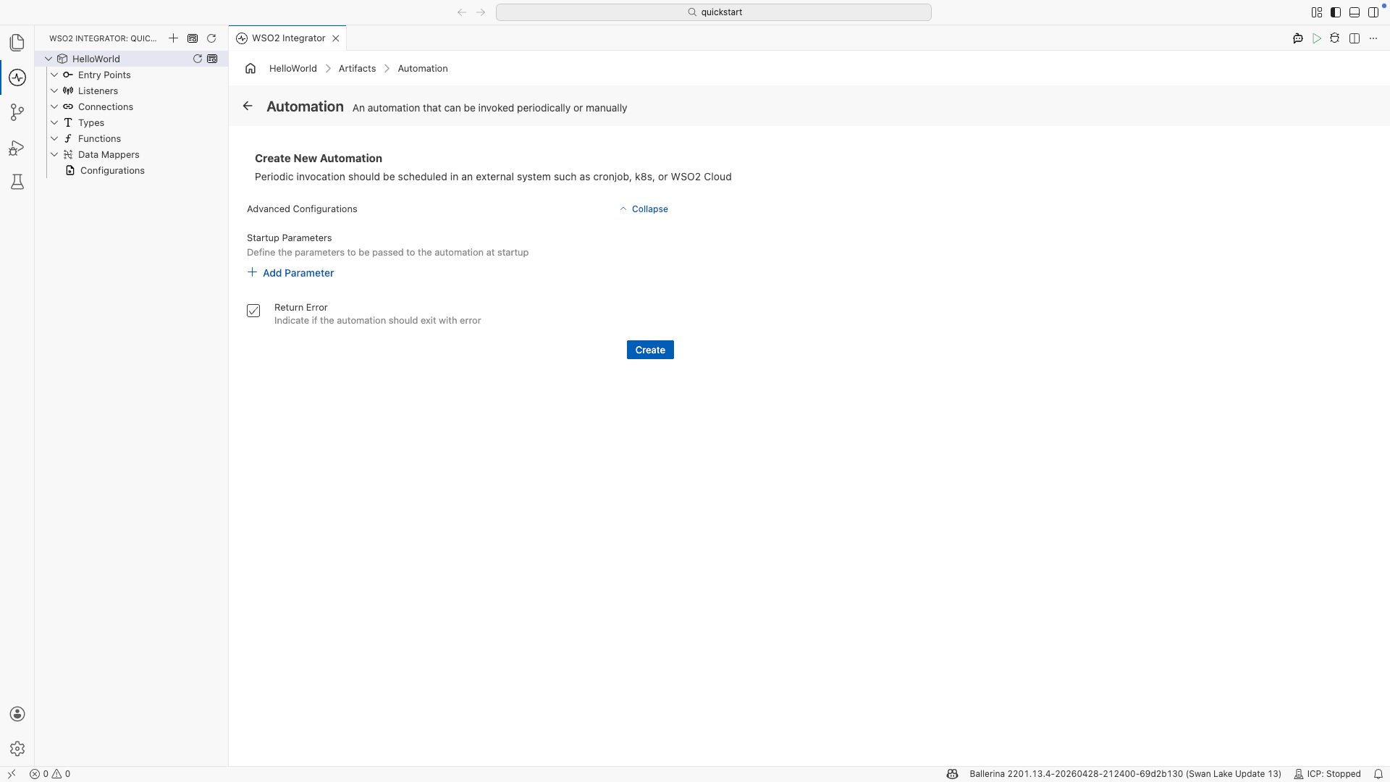Viewport: 1390px width, 782px height.
Task: Open Accounts menu in activity bar
Action: [17, 714]
